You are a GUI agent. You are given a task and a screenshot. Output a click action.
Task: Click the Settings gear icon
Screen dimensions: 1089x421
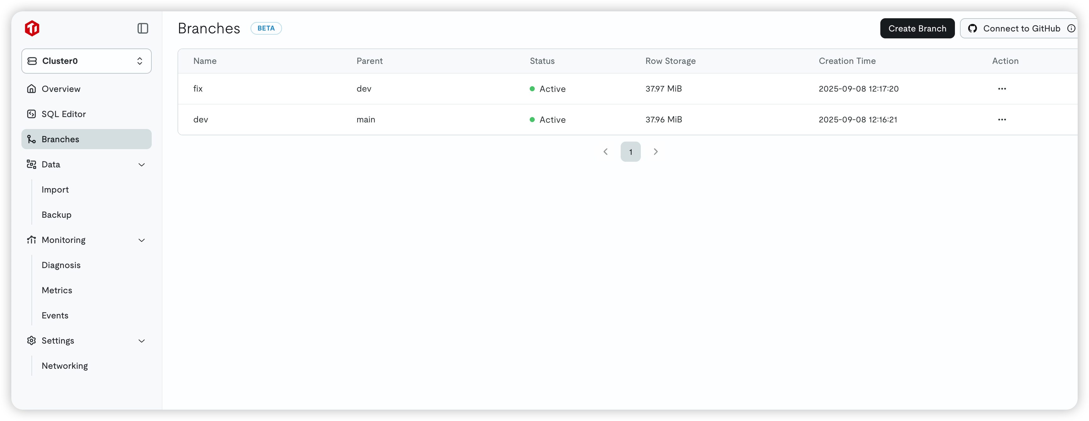pyautogui.click(x=31, y=341)
